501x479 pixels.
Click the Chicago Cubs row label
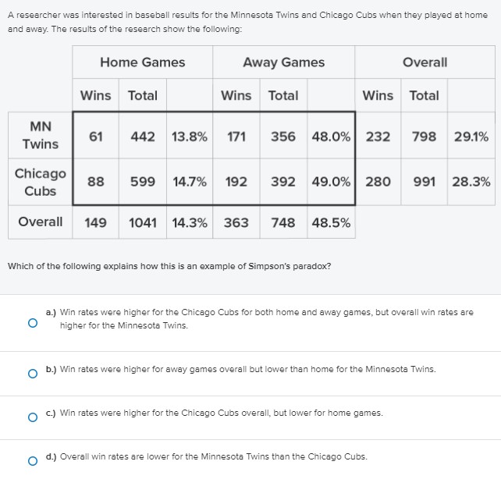tap(41, 182)
